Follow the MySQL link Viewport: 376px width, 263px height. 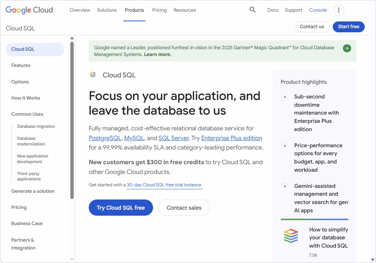(x=134, y=138)
